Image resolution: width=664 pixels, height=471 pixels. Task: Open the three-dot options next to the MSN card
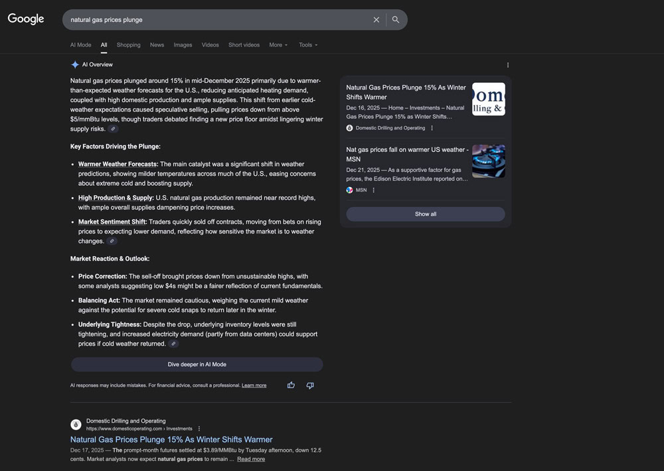373,190
